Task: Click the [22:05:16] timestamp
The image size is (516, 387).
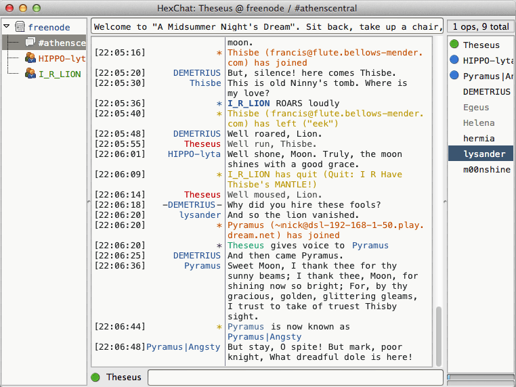Action: pos(120,53)
